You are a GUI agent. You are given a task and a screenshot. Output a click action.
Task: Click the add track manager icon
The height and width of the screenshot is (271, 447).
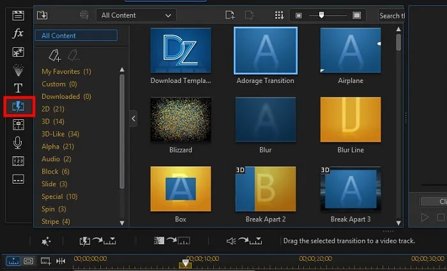coord(45,261)
